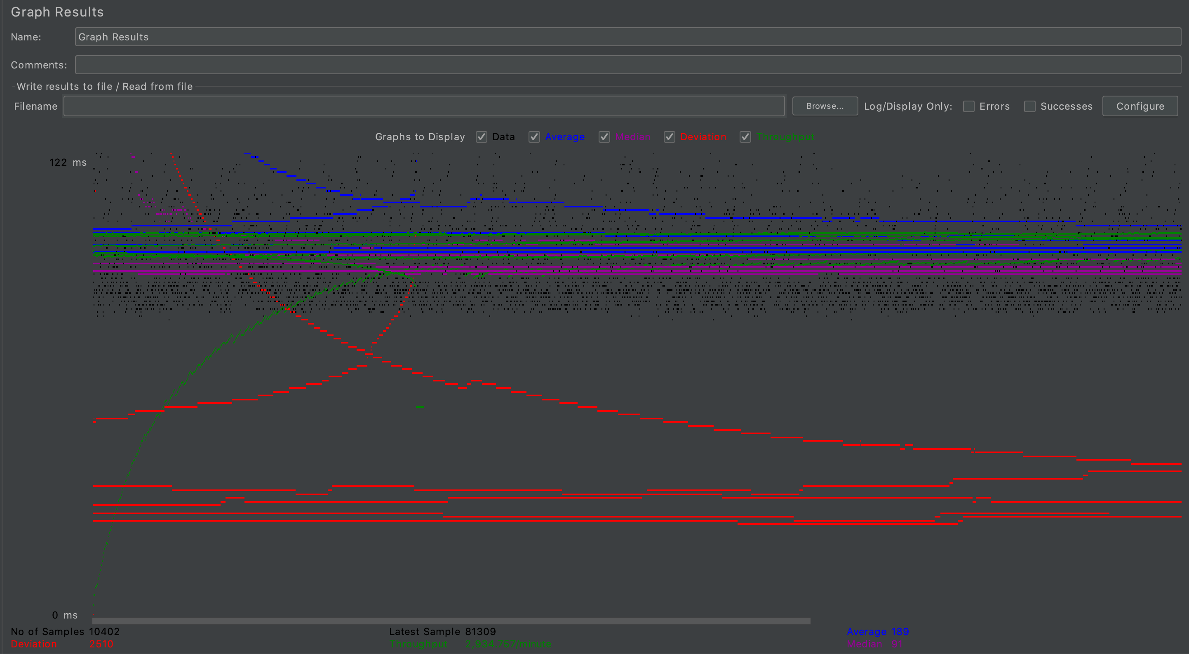1189x654 pixels.
Task: Hide the blue Average graph line
Action: coord(534,137)
